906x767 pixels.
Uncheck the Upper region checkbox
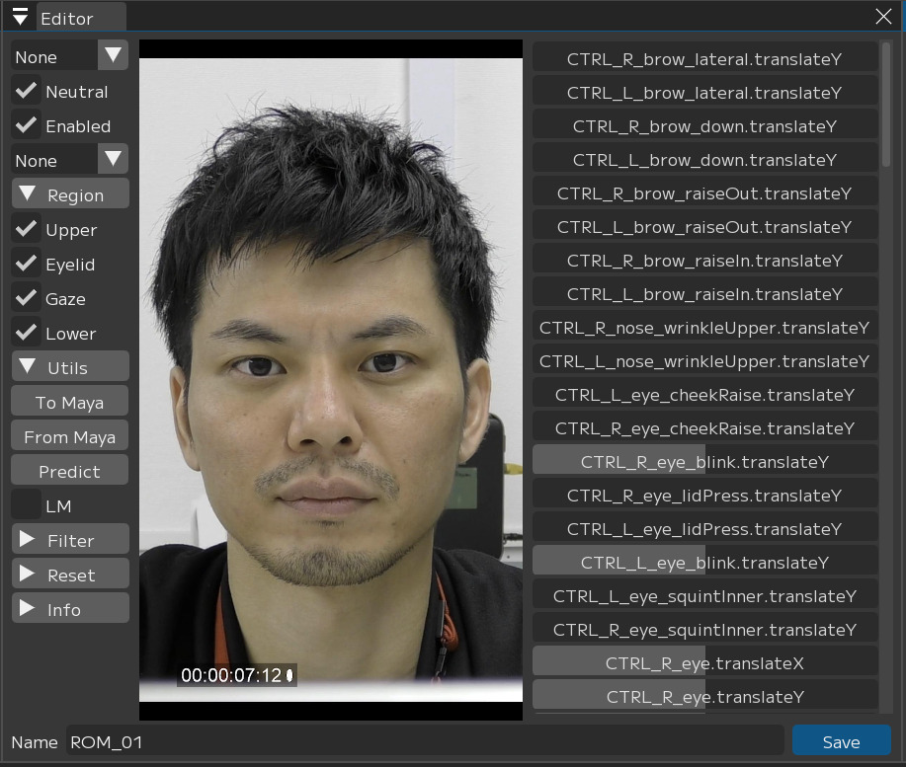pyautogui.click(x=26, y=230)
